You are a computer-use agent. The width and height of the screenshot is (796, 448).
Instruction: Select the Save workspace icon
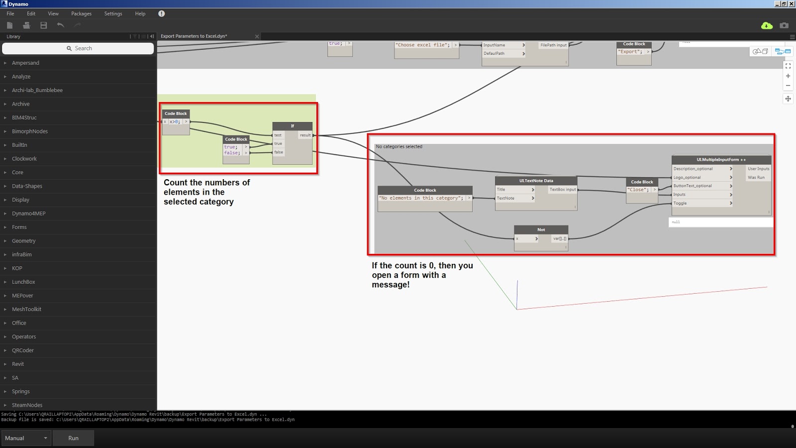[43, 25]
